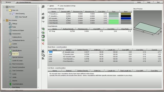Screen dimensions: 164x92
Task: Open the Seams library item
Action: click(x=15, y=81)
